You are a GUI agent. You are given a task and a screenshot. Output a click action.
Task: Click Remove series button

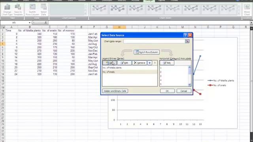coord(140,63)
